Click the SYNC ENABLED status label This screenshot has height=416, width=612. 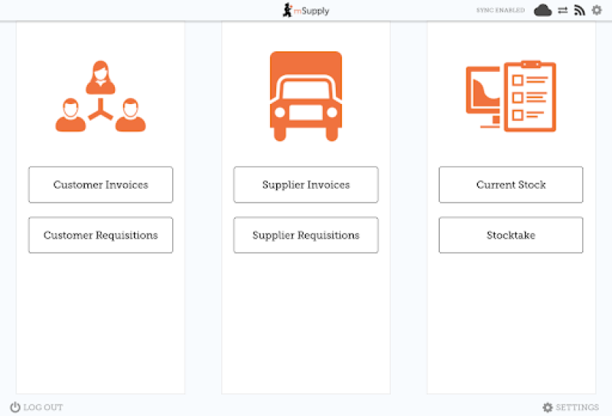500,11
